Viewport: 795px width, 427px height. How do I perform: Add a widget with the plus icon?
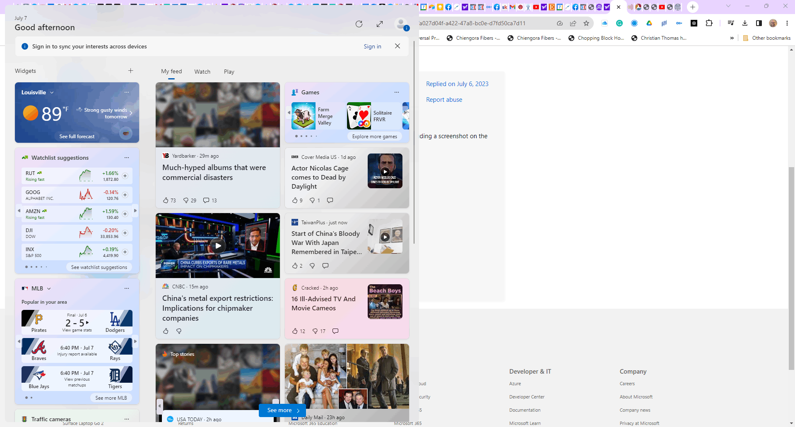pos(130,71)
